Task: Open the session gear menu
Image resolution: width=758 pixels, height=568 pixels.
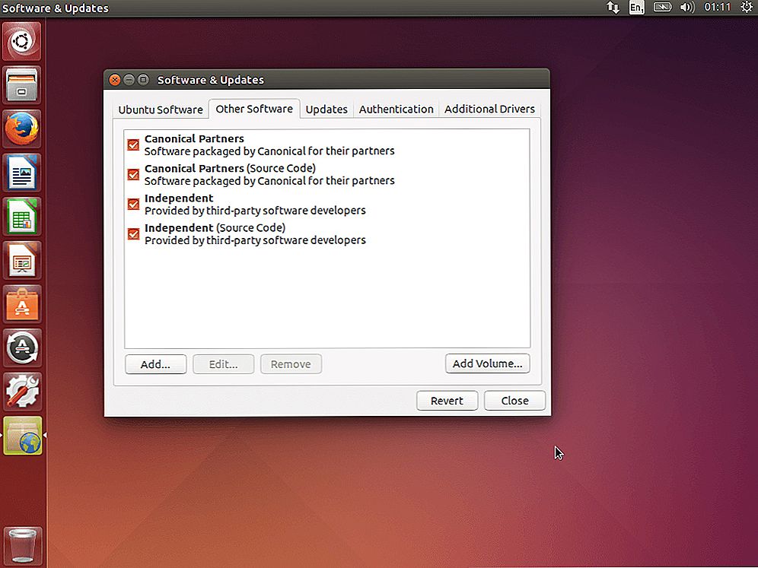Action: [747, 8]
